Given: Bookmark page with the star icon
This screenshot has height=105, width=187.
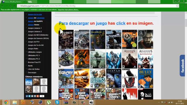Looking at the screenshot, I should point(177,6).
